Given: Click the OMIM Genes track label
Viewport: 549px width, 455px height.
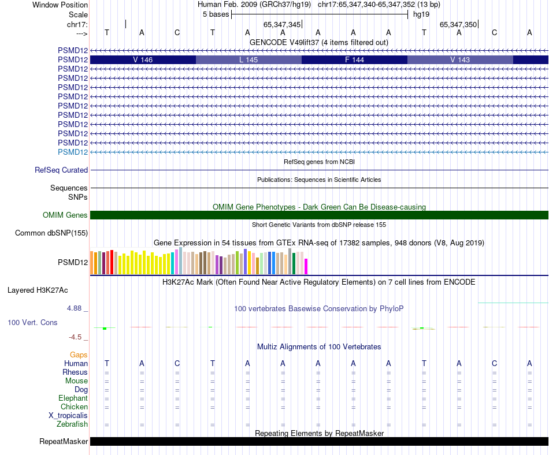Looking at the screenshot, I should [65, 215].
